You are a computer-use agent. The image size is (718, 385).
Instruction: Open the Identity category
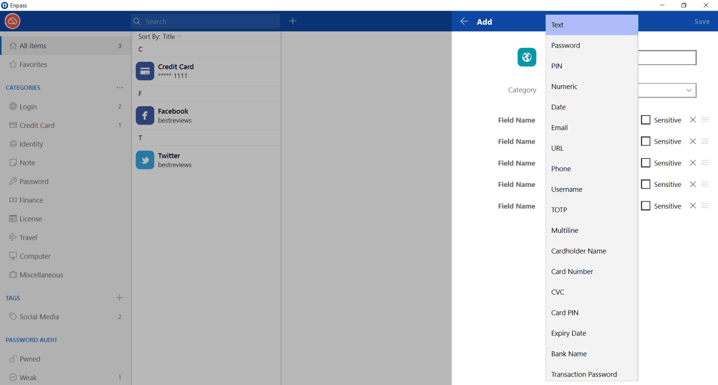(x=32, y=144)
